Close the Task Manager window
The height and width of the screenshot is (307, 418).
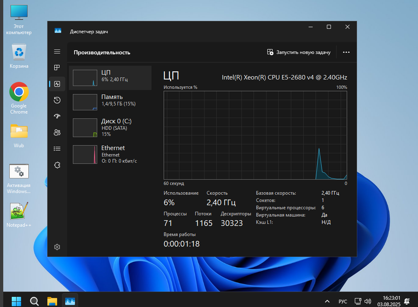(x=348, y=27)
